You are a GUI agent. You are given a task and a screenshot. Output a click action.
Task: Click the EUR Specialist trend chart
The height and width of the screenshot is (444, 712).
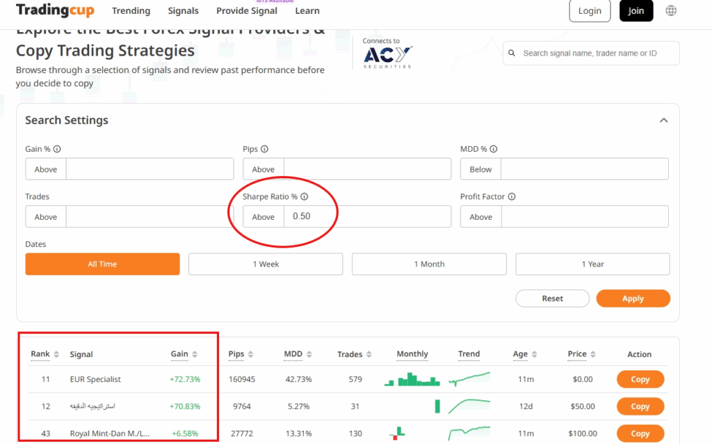click(469, 379)
